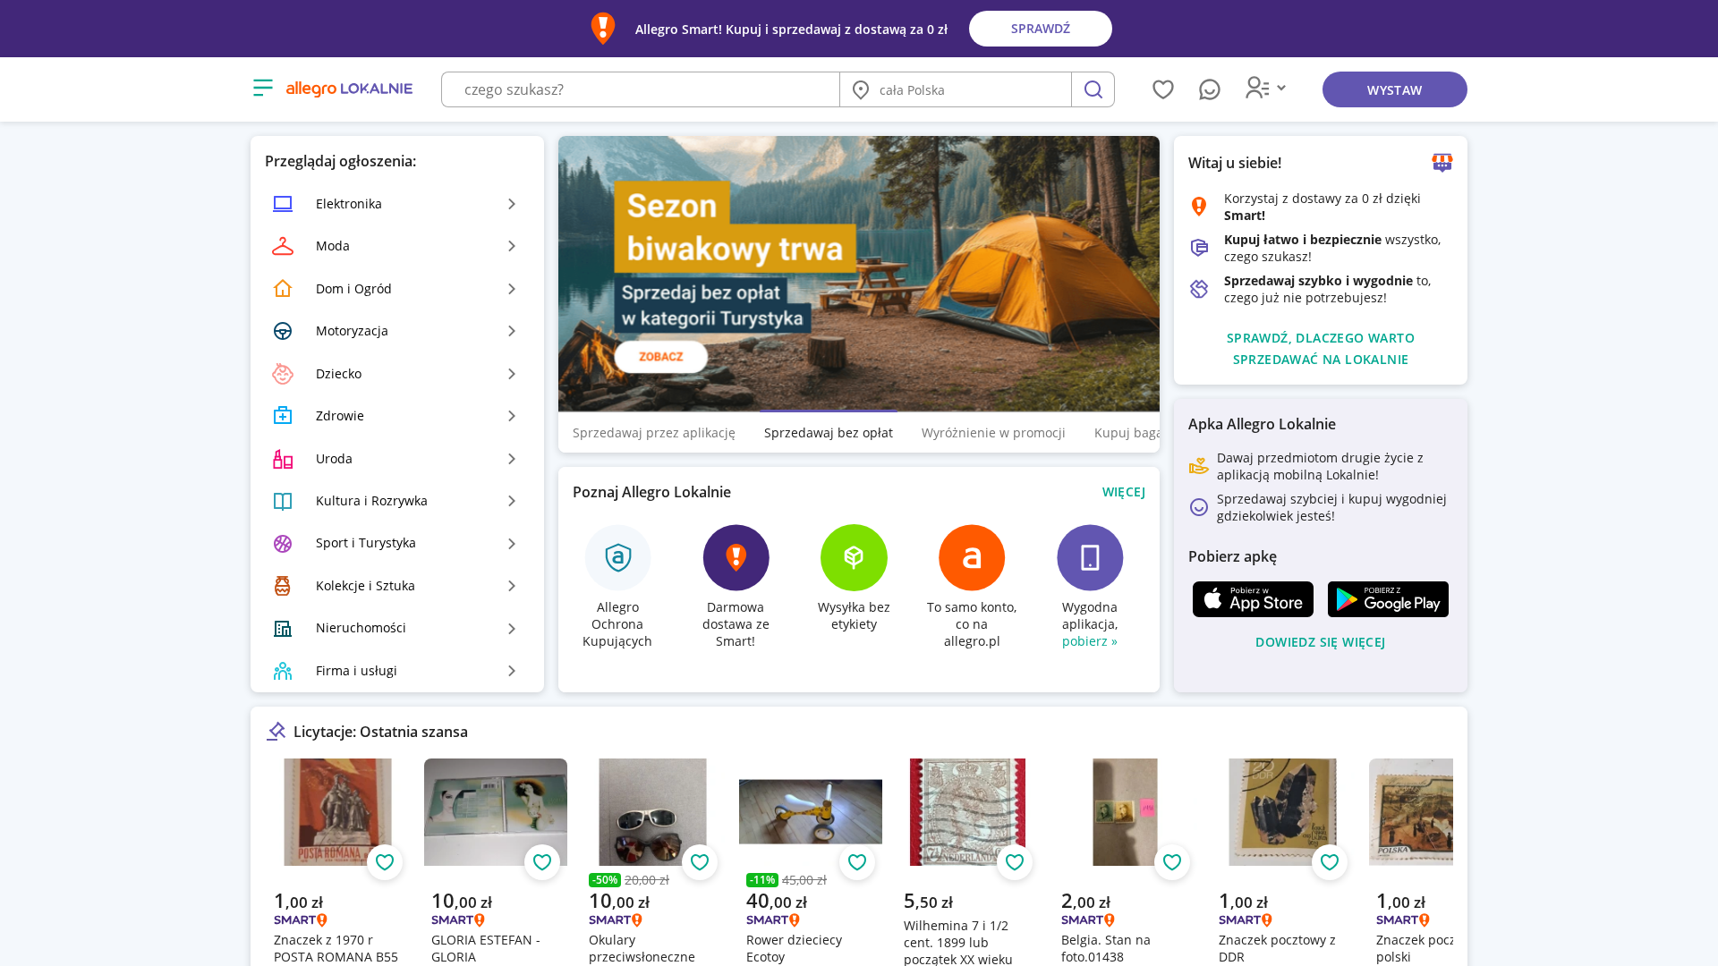Focus the 'cała Polska' location field

(956, 89)
